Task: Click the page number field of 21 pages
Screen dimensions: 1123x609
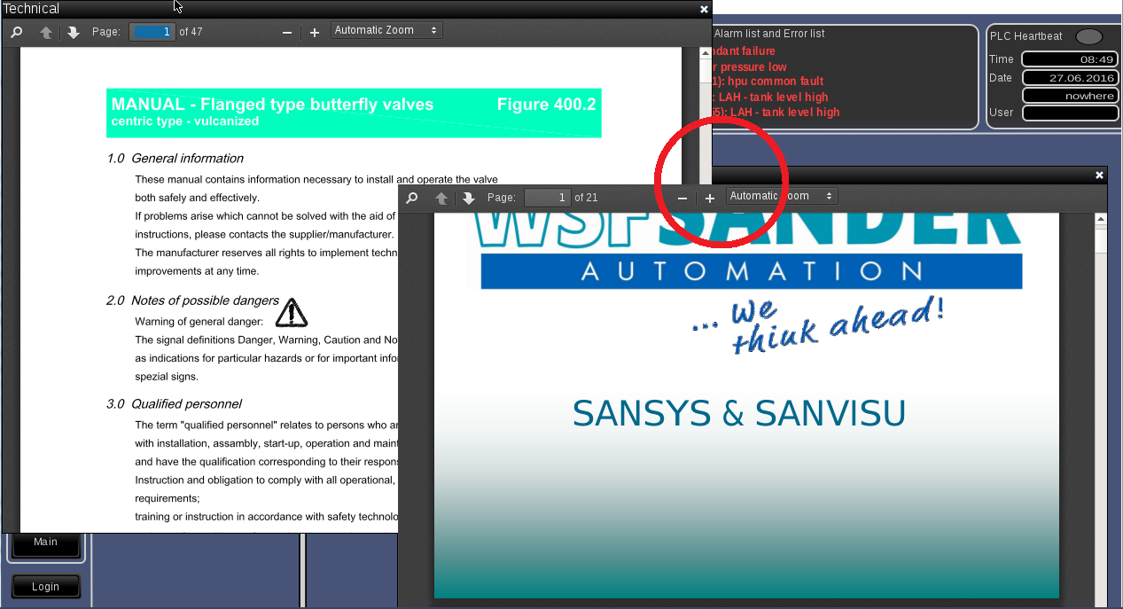Action: pyautogui.click(x=547, y=198)
